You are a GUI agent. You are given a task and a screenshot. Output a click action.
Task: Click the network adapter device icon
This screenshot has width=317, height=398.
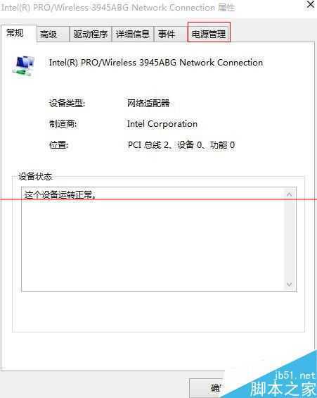[23, 66]
